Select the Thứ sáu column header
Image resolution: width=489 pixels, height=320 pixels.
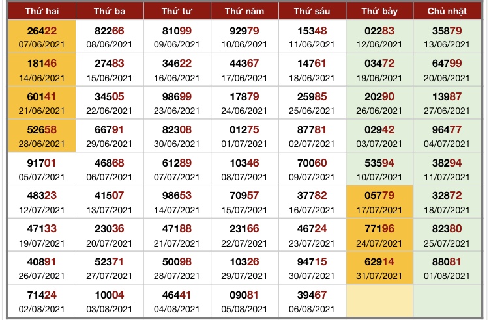[x=311, y=11]
